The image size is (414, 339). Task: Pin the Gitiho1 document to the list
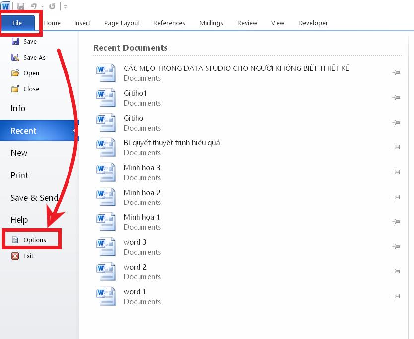pos(396,97)
